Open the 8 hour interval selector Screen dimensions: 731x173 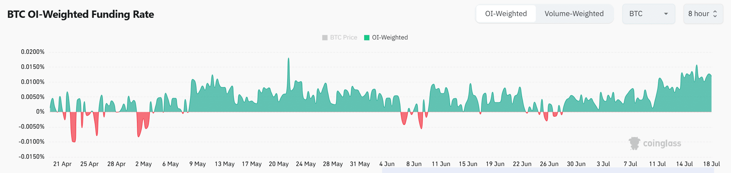coord(703,14)
